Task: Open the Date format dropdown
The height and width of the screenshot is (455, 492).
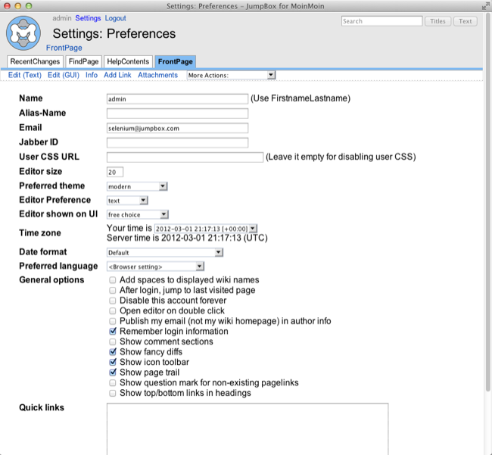Action: tap(165, 253)
